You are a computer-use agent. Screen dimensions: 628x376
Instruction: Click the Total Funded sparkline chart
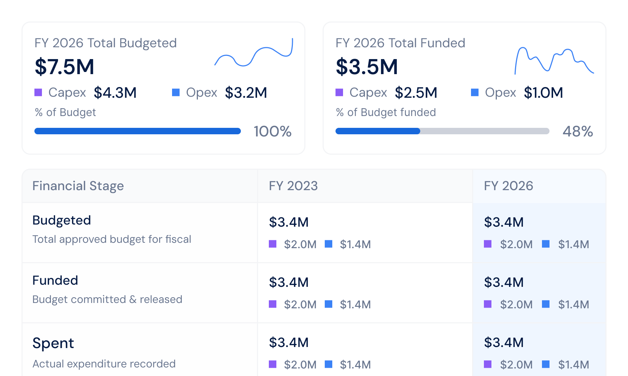click(555, 61)
